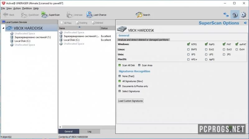Image resolution: width=249 pixels, height=139 pixels.
Task: Enable the BtrFS checkbox
Action: (x=188, y=49)
